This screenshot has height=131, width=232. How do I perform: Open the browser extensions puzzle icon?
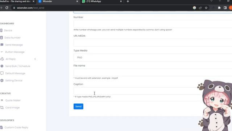(x=219, y=8)
